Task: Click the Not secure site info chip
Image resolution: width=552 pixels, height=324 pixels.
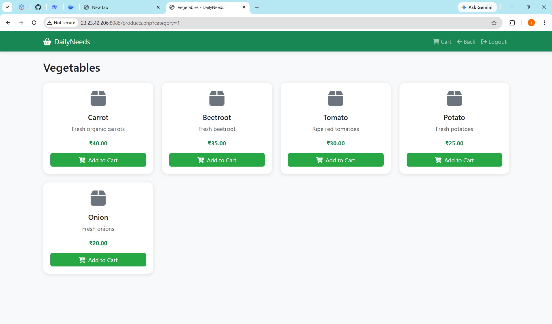Action: (61, 23)
